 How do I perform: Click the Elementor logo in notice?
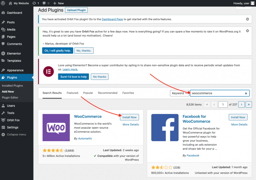pyautogui.click(x=48, y=72)
